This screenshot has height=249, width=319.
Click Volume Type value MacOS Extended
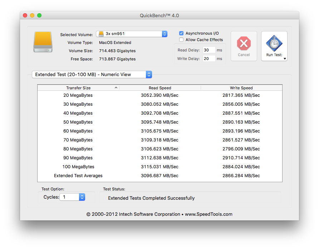coord(115,43)
